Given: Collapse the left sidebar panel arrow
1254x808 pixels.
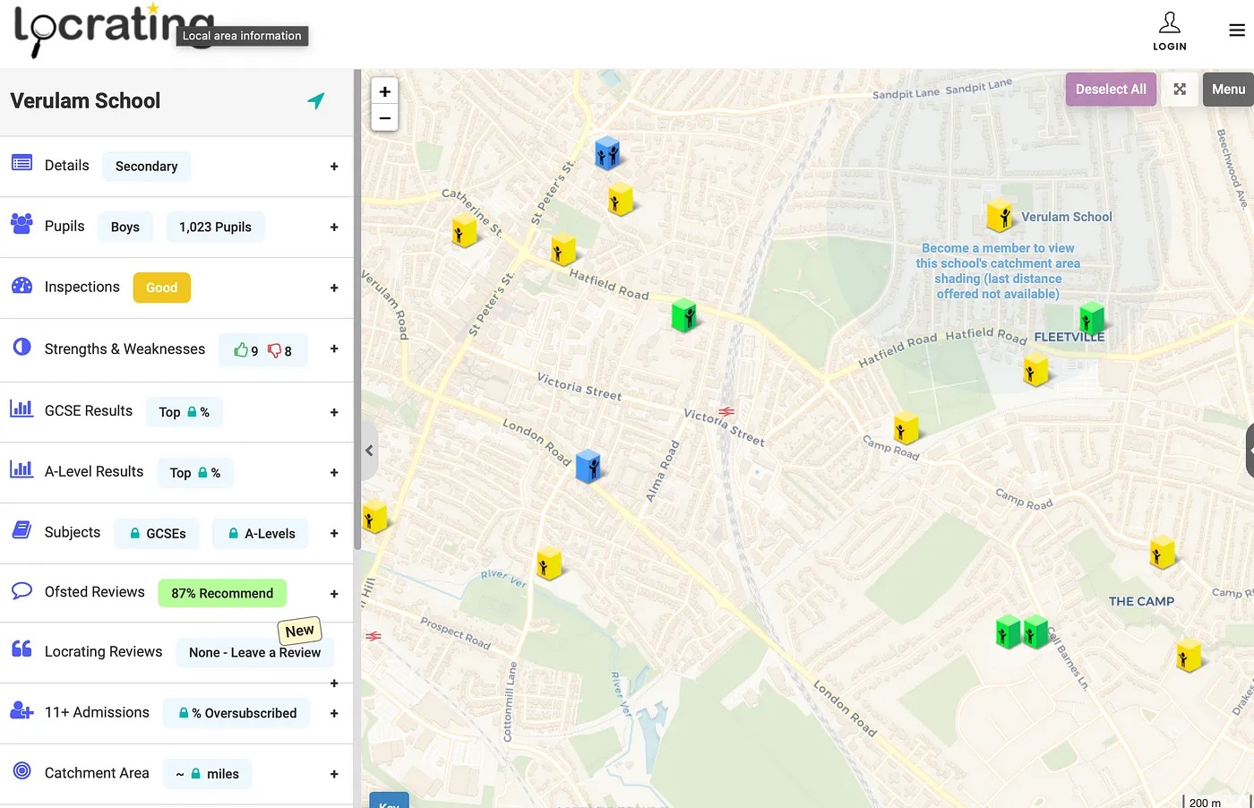Looking at the screenshot, I should 369,451.
